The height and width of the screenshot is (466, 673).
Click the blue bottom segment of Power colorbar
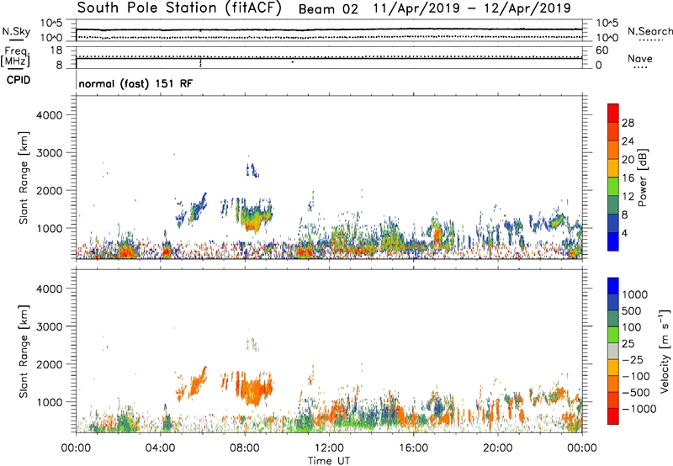[x=613, y=241]
